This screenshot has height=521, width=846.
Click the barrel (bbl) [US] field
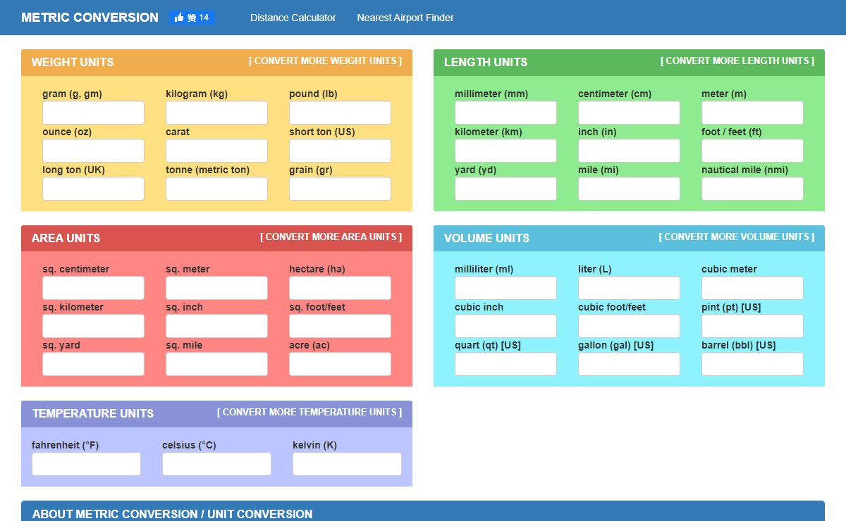[752, 364]
